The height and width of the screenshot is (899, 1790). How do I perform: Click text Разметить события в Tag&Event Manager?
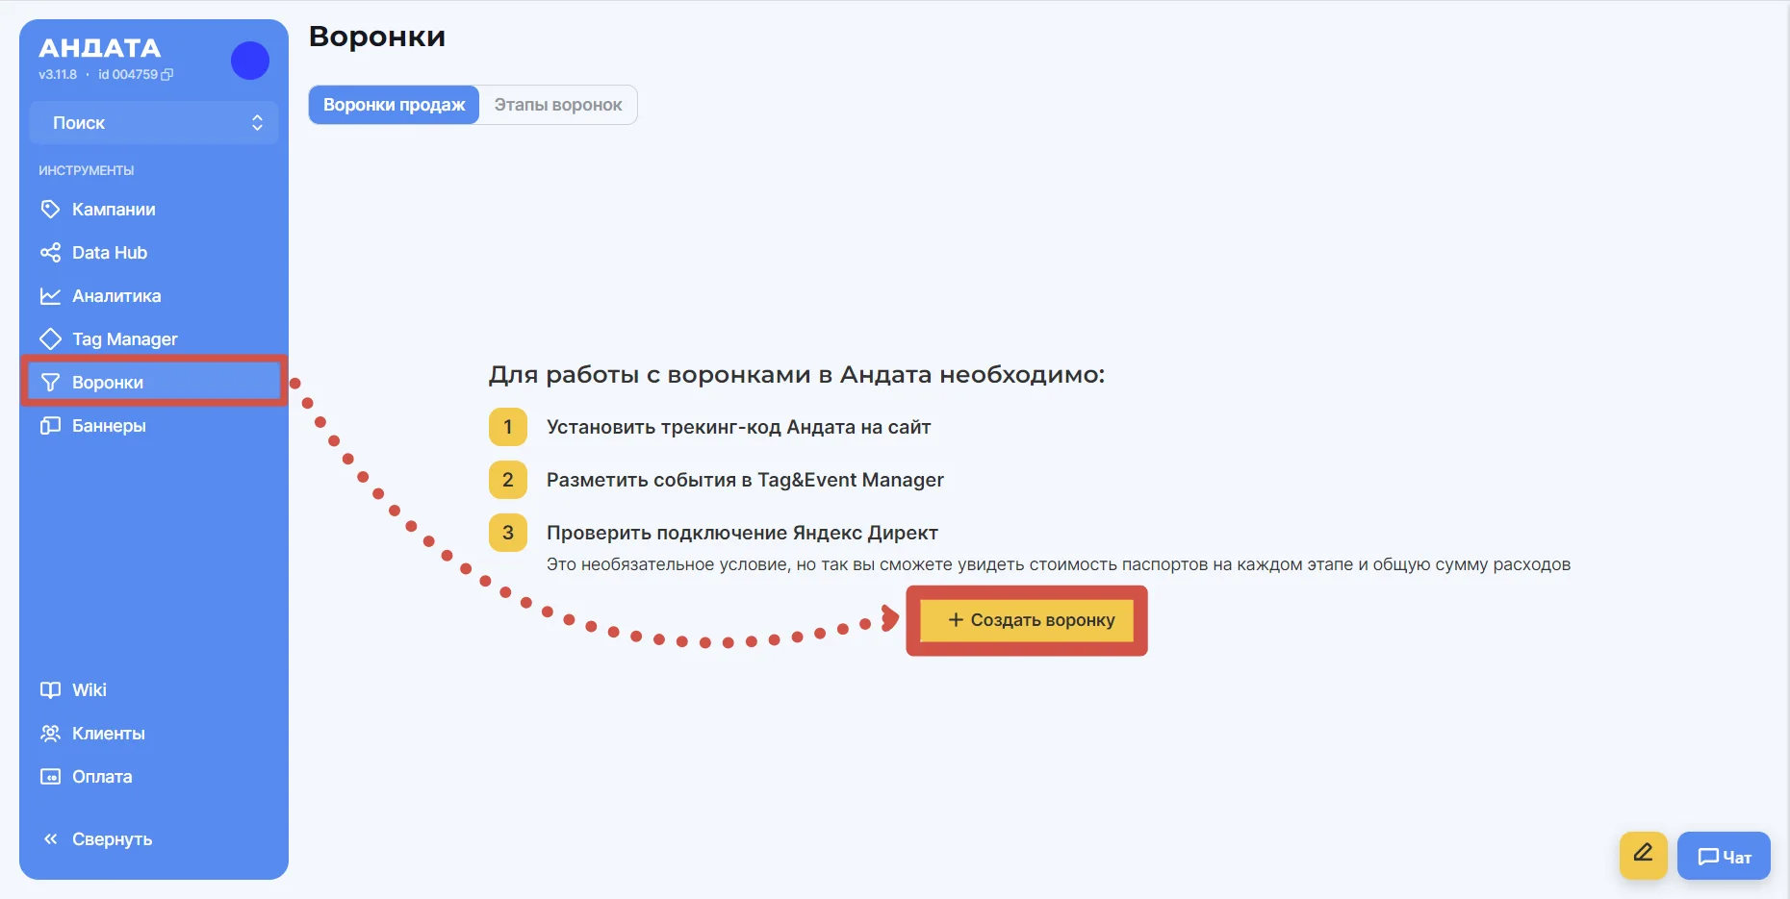click(745, 480)
